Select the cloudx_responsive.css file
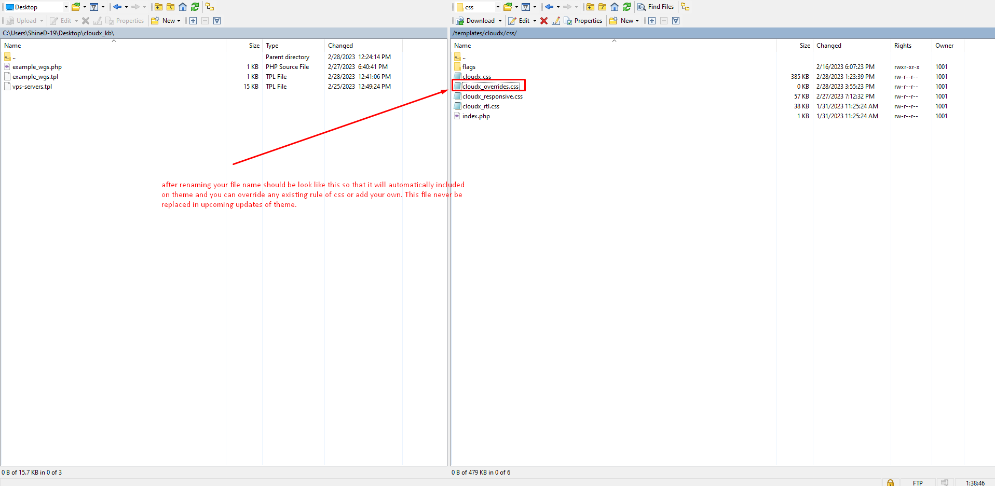The width and height of the screenshot is (995, 486). 492,96
